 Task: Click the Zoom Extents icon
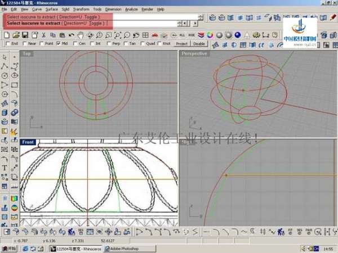118,35
